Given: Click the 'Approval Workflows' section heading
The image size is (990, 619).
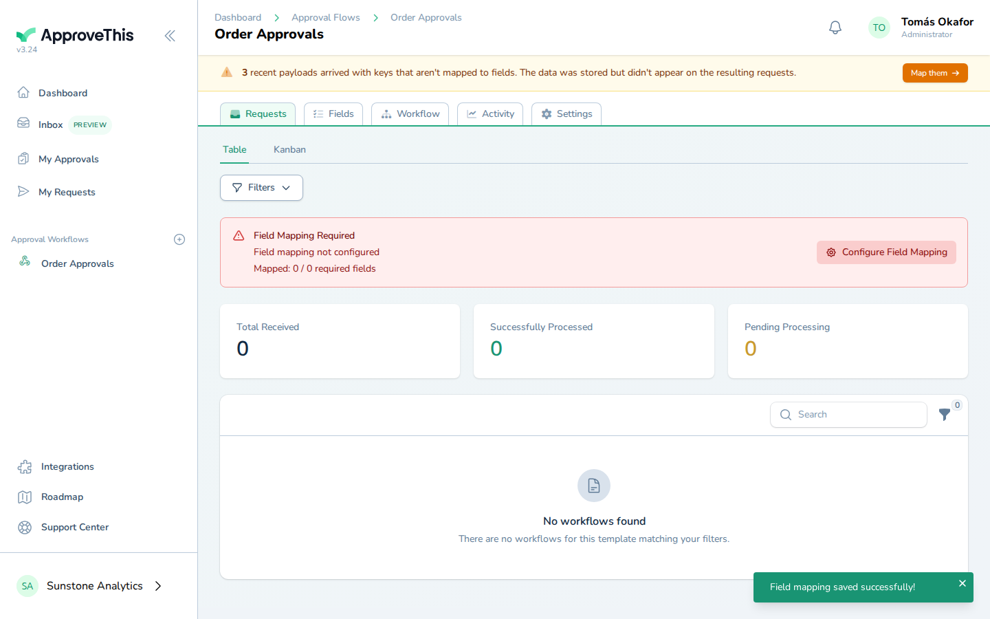Looking at the screenshot, I should coord(49,239).
